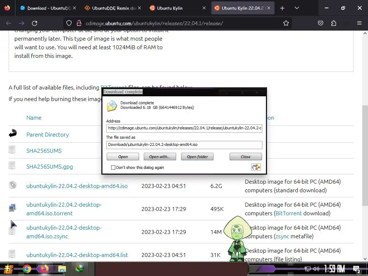Sort by Name column header
The width and height of the screenshot is (368, 276).
click(34, 118)
